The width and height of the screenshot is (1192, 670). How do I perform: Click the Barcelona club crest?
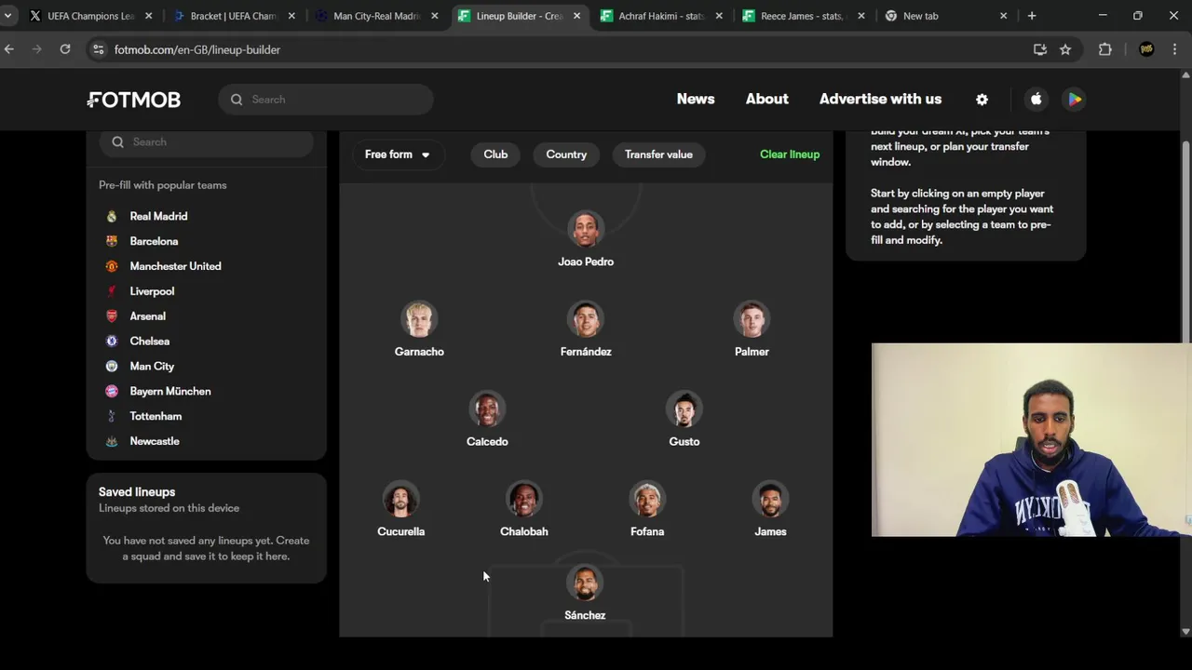point(112,241)
